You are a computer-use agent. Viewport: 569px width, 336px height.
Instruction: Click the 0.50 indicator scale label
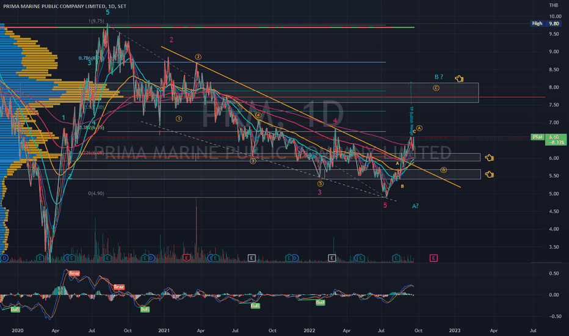click(x=554, y=274)
